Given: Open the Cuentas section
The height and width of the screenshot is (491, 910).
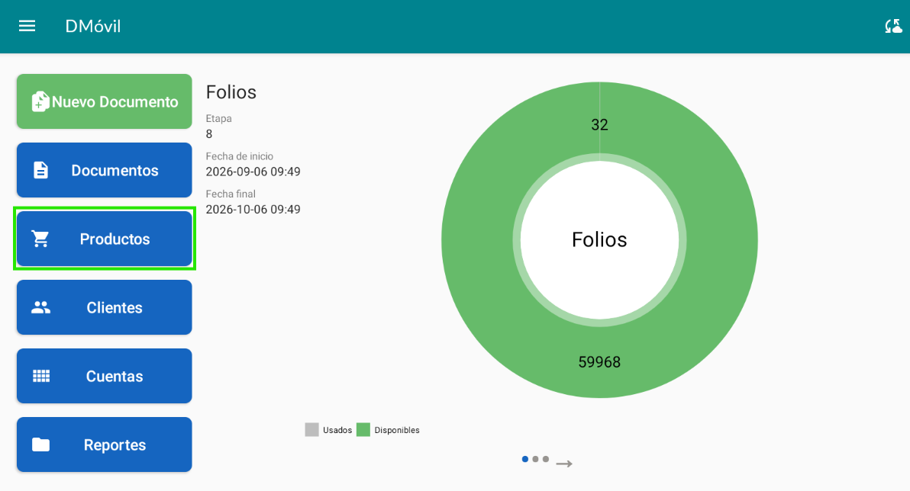Looking at the screenshot, I should click(105, 376).
